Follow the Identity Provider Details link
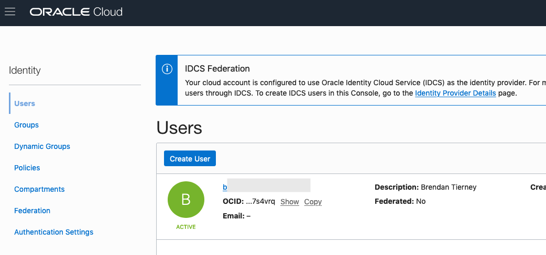546x255 pixels. pos(455,93)
